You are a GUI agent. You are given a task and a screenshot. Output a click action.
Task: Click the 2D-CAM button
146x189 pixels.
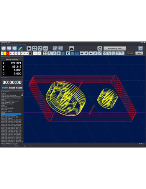[x=130, y=53]
